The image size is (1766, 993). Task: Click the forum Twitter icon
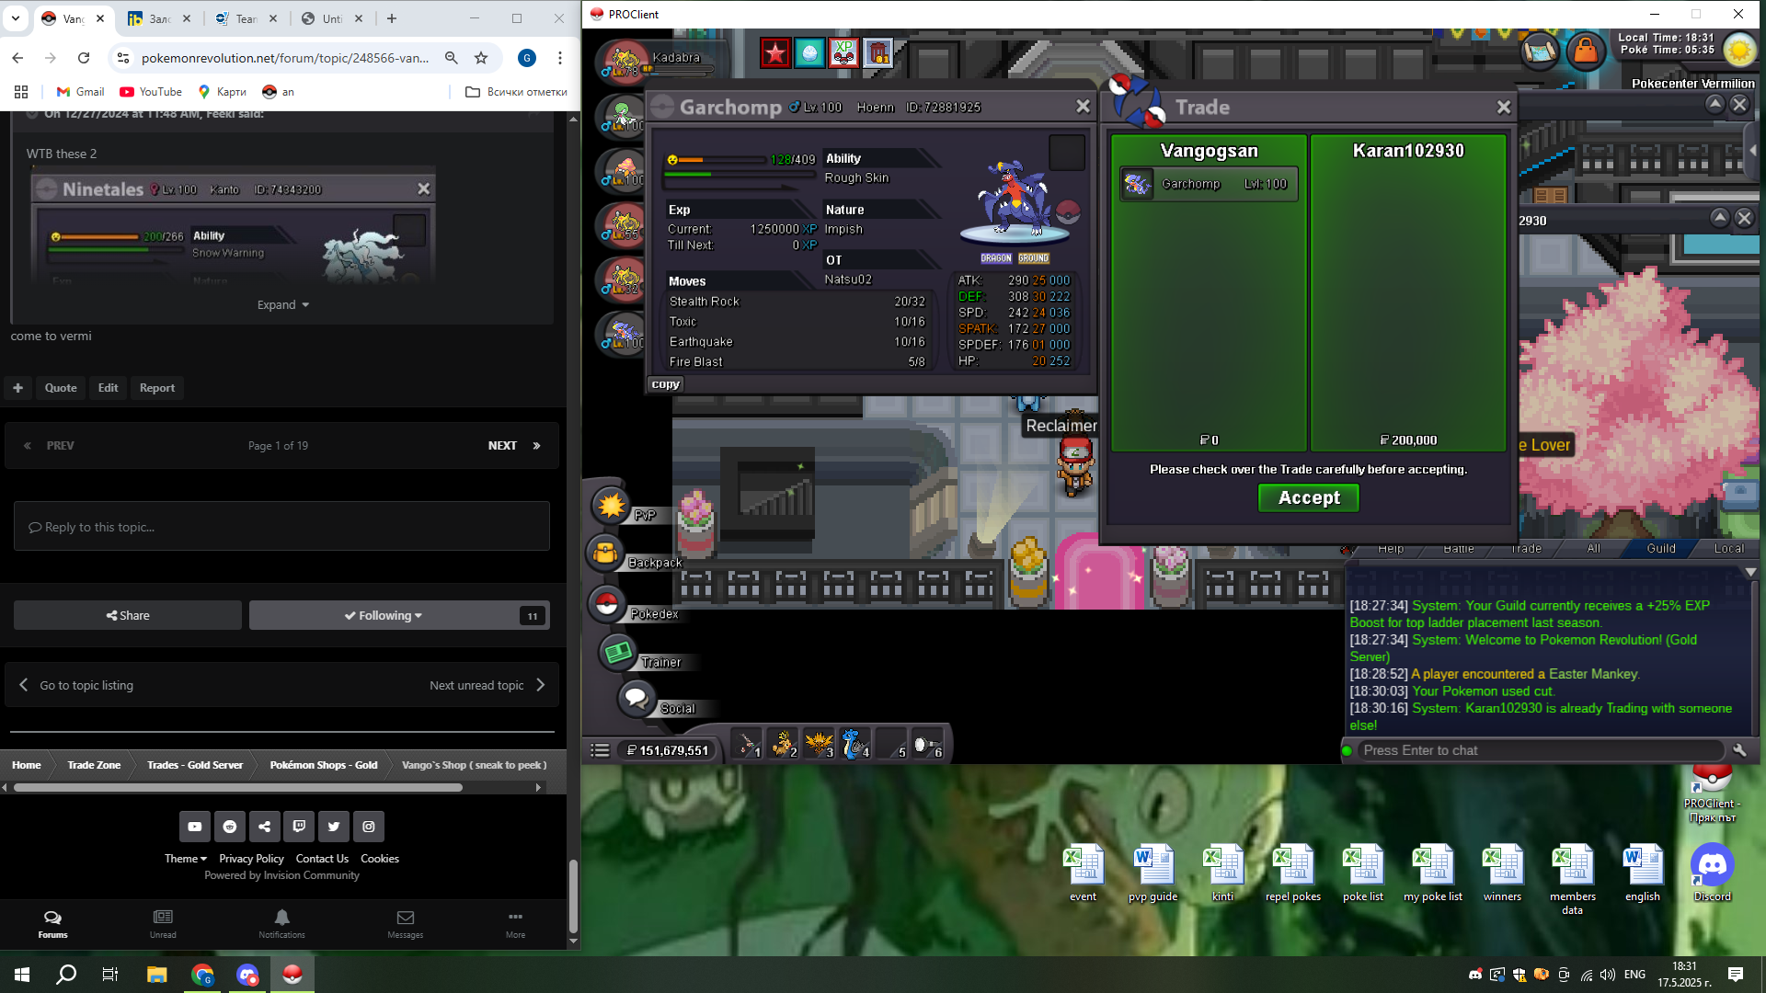tap(334, 827)
